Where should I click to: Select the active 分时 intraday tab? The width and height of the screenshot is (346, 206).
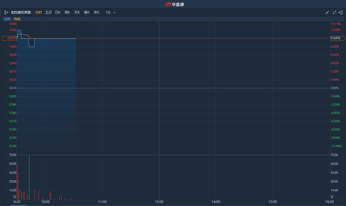[x=38, y=12]
